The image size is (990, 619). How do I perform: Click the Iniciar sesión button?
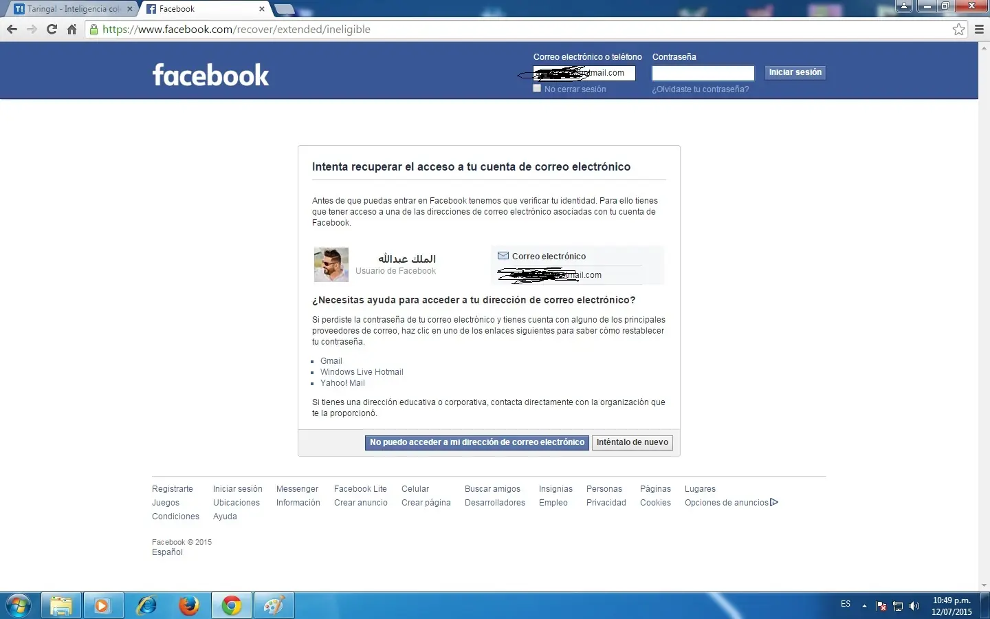click(x=795, y=72)
